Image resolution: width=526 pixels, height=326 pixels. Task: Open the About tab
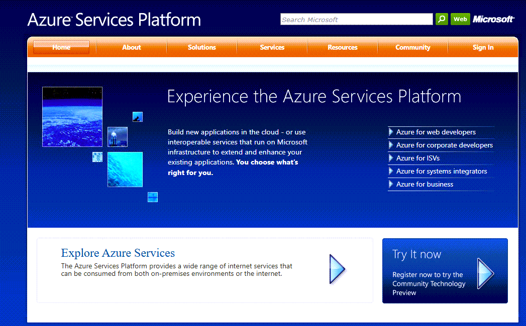coord(132,47)
